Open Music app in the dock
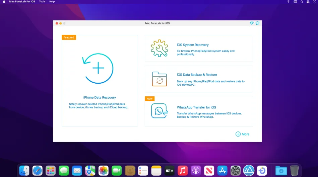 click(x=183, y=171)
